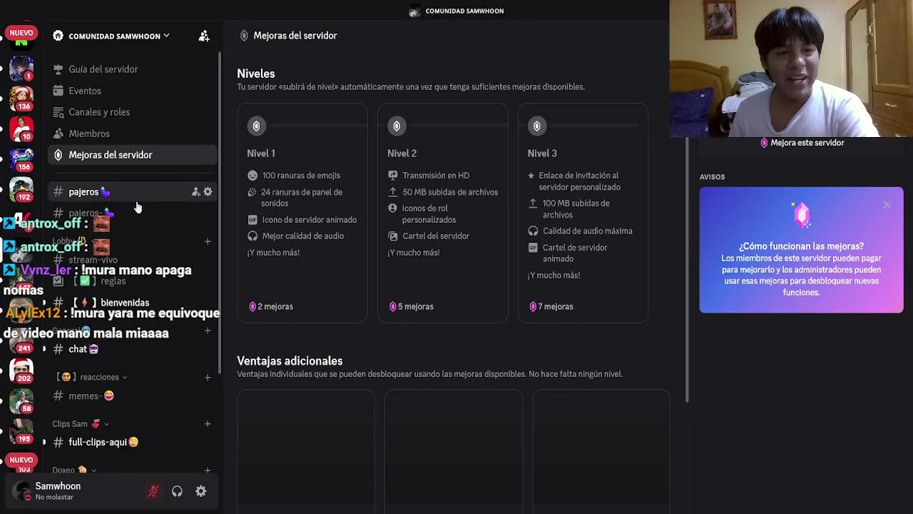Image resolution: width=913 pixels, height=514 pixels.
Task: Select the Nivel 1 heading
Action: tap(261, 153)
